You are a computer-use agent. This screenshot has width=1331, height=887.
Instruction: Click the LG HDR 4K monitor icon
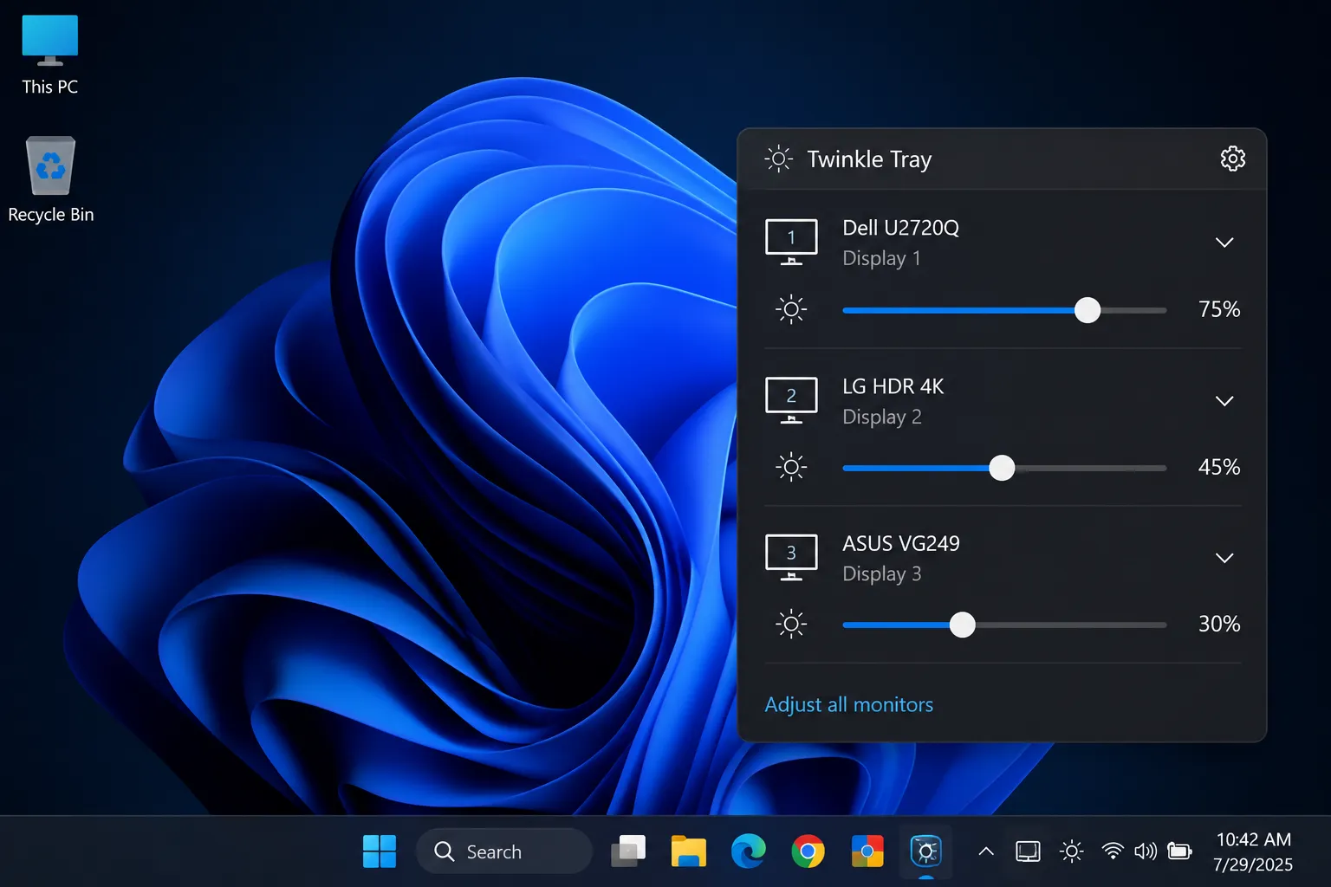tap(791, 400)
